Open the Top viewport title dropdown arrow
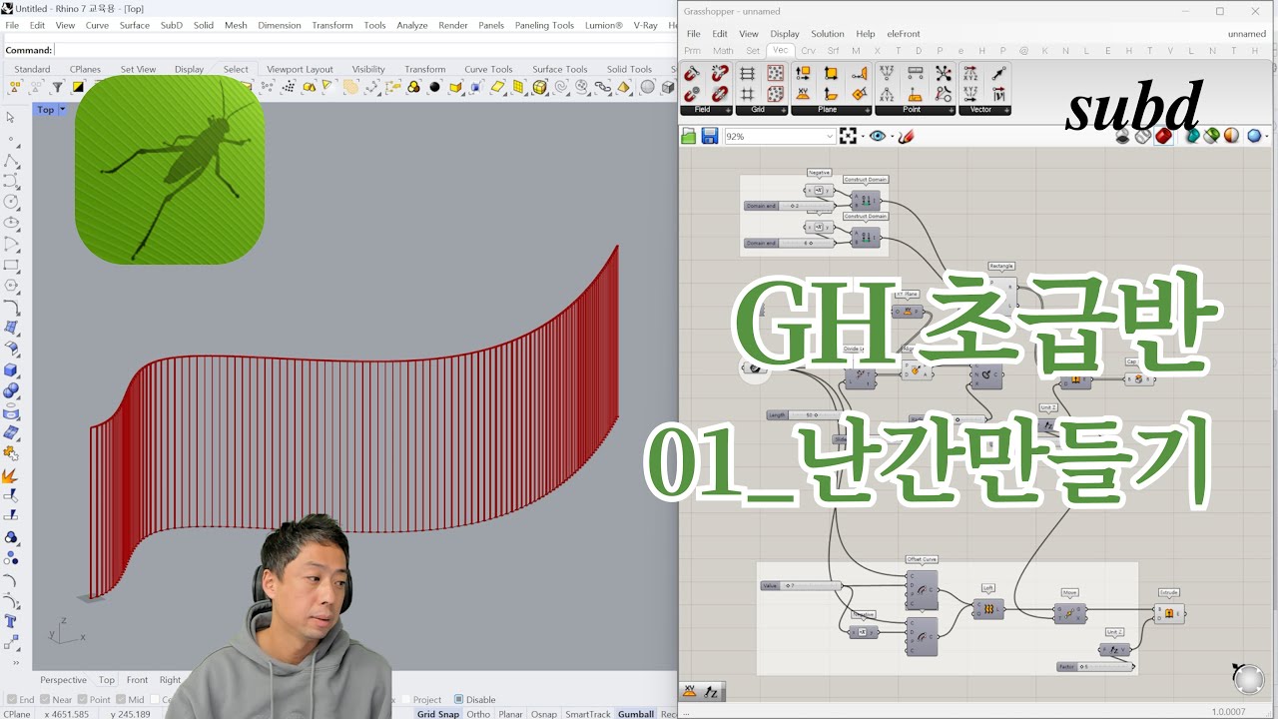Image resolution: width=1278 pixels, height=719 pixels. (x=62, y=110)
